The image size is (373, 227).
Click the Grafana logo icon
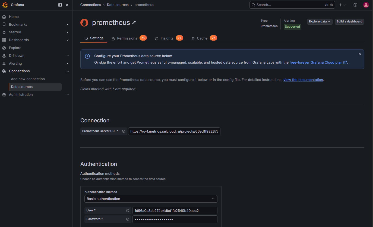pyautogui.click(x=5, y=5)
